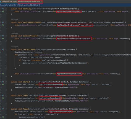Click the 'no usages' hint above environmentPrepared

pos(14,20)
